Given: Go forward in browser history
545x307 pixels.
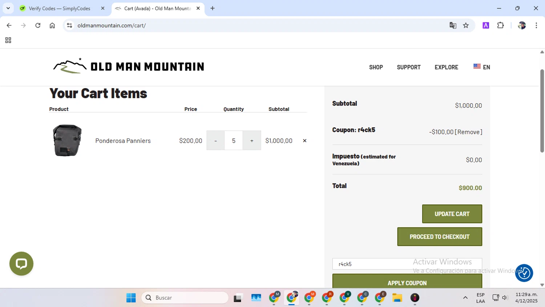Looking at the screenshot, I should tap(23, 25).
